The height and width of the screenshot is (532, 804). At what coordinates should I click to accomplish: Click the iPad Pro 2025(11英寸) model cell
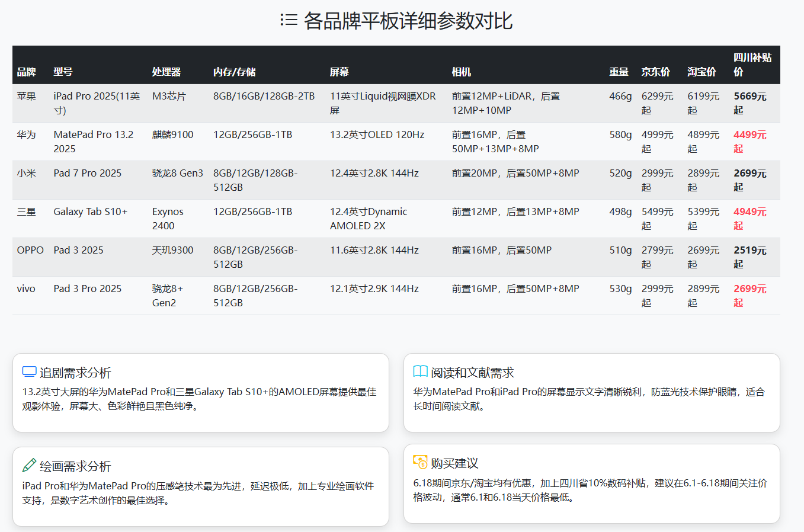[97, 103]
